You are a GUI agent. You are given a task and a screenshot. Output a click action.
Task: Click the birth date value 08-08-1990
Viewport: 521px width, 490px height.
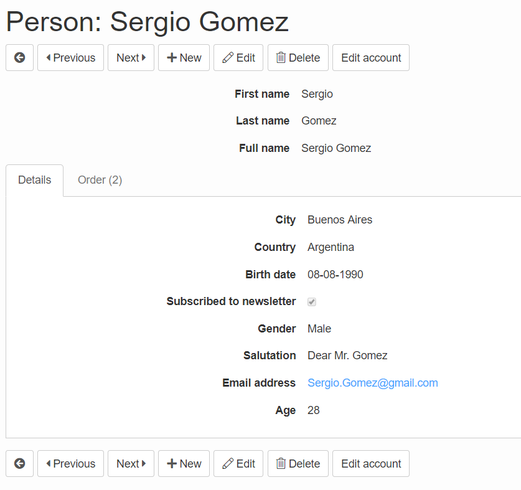[x=336, y=275]
